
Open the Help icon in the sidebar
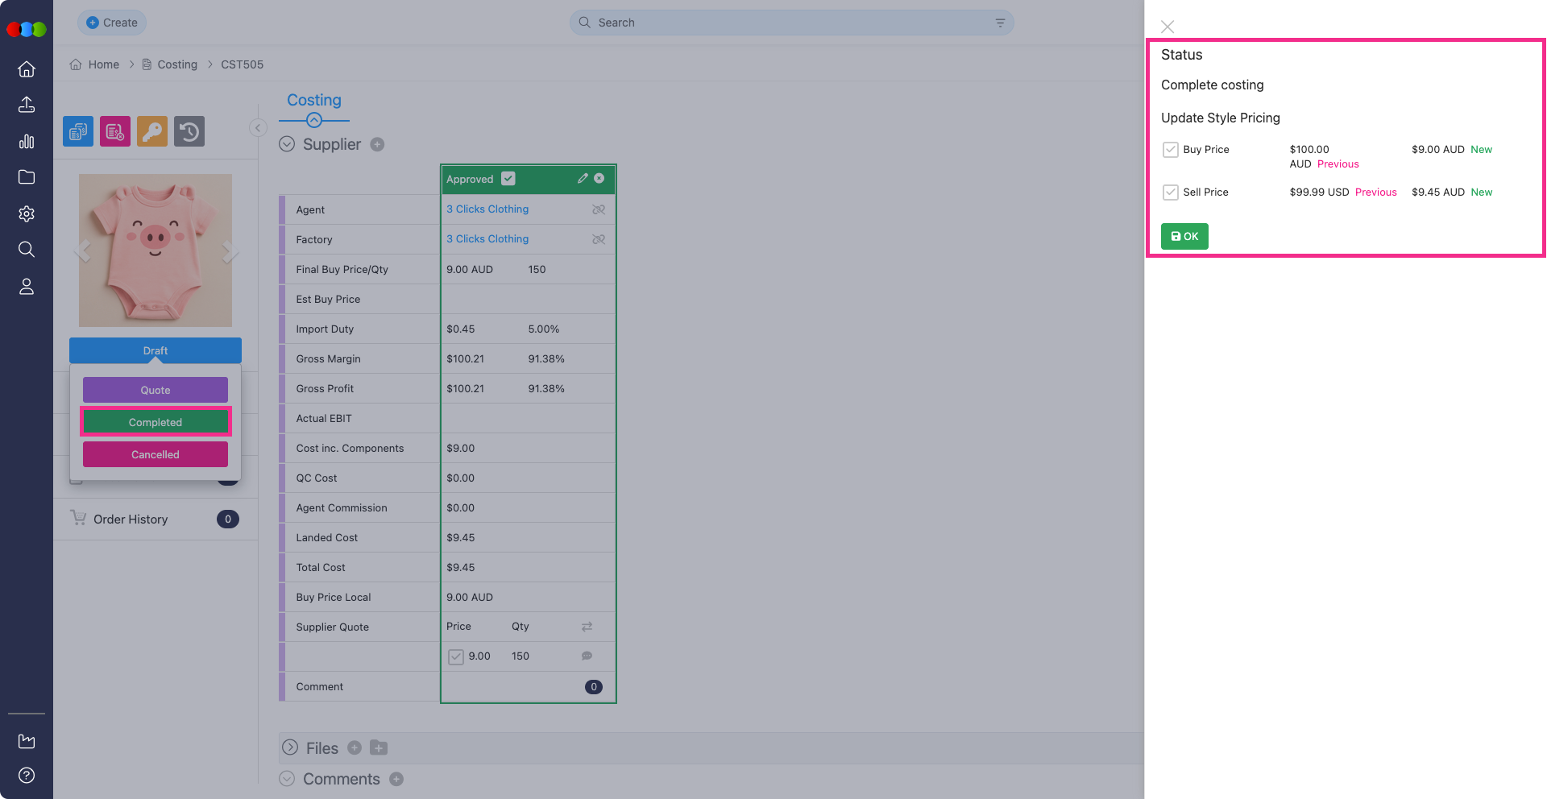click(27, 775)
